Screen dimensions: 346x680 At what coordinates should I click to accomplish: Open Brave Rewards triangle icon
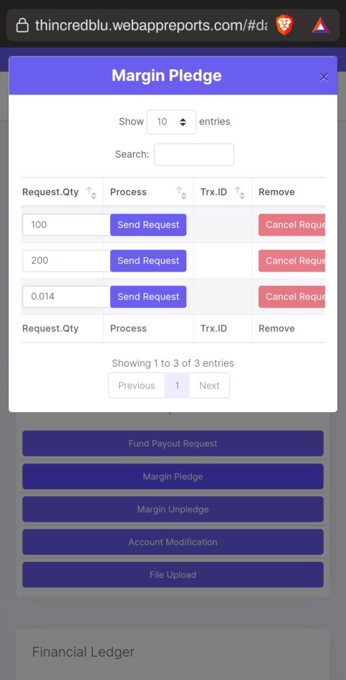click(320, 26)
